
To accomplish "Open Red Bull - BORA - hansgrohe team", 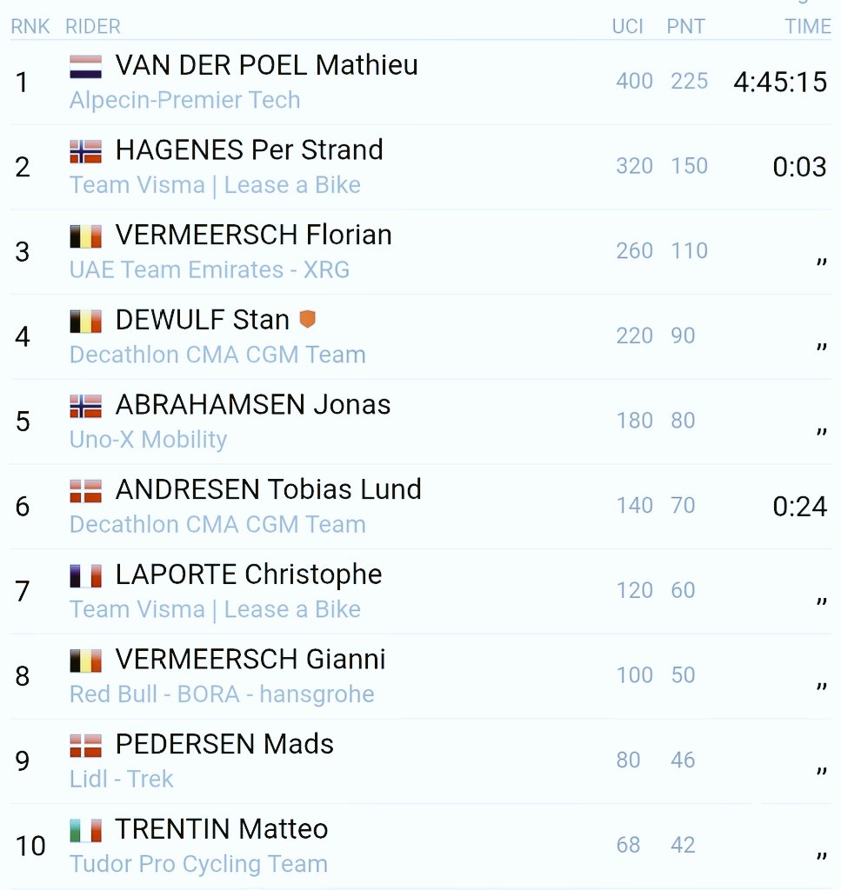I will (222, 694).
